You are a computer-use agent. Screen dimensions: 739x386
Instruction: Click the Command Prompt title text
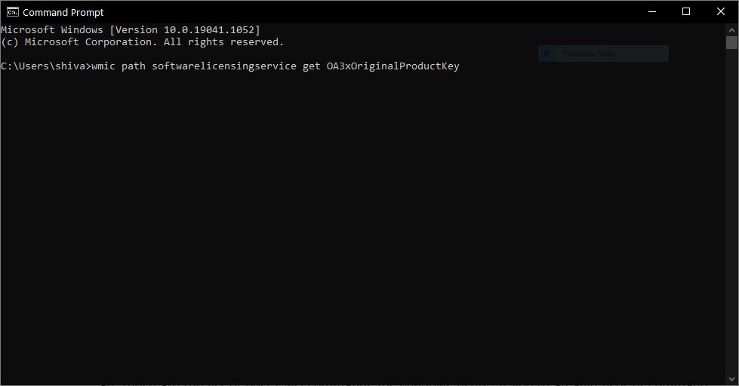(x=63, y=13)
